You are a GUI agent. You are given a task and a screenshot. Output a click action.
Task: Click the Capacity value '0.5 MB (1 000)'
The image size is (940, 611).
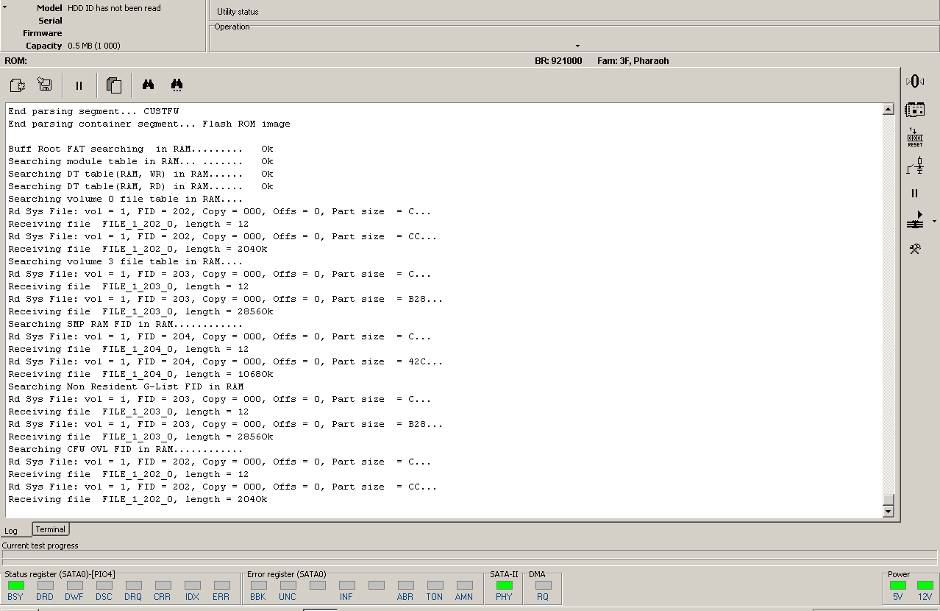coord(94,46)
